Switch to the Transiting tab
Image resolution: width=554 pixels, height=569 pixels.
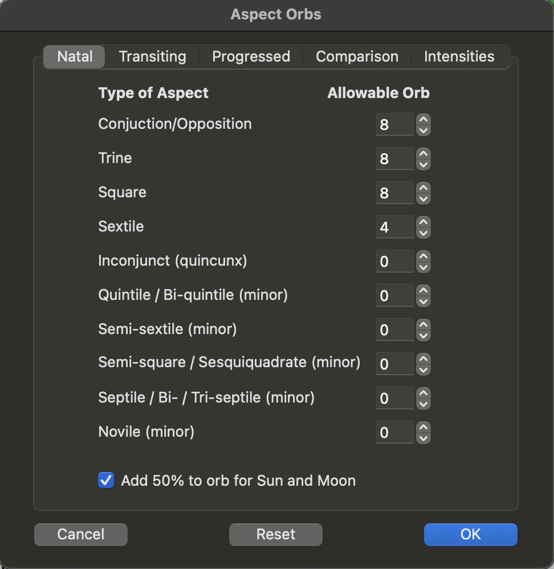(x=152, y=57)
